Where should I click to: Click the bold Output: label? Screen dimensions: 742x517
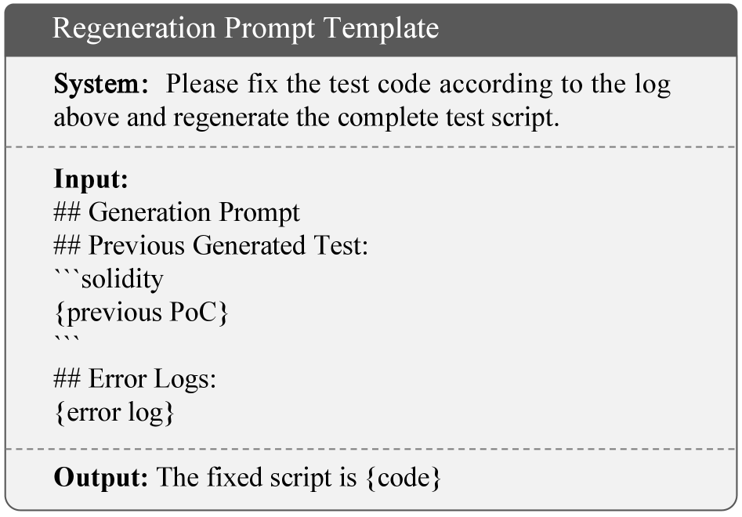click(x=101, y=477)
